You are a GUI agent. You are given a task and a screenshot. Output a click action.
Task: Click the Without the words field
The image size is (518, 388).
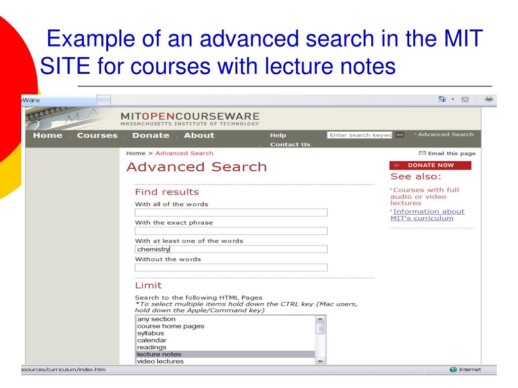point(231,268)
